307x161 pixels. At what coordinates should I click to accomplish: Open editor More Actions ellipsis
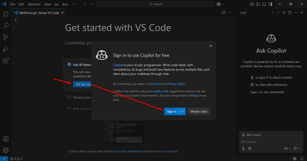[230, 13]
